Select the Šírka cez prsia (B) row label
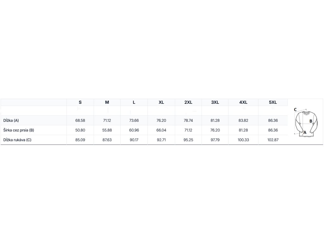Screen dimensions: 324x243 (18, 130)
